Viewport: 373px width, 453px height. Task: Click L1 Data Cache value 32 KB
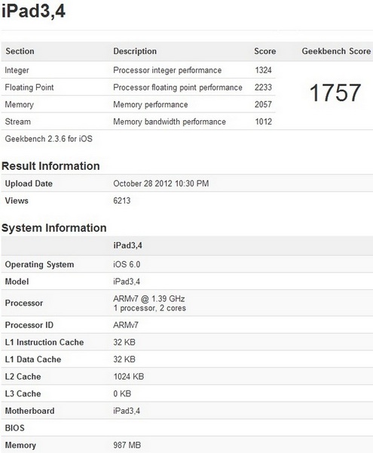[124, 359]
